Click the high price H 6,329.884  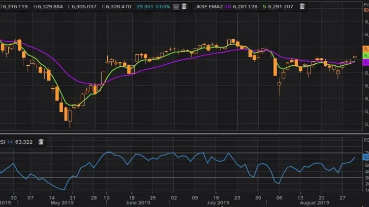tap(48, 6)
